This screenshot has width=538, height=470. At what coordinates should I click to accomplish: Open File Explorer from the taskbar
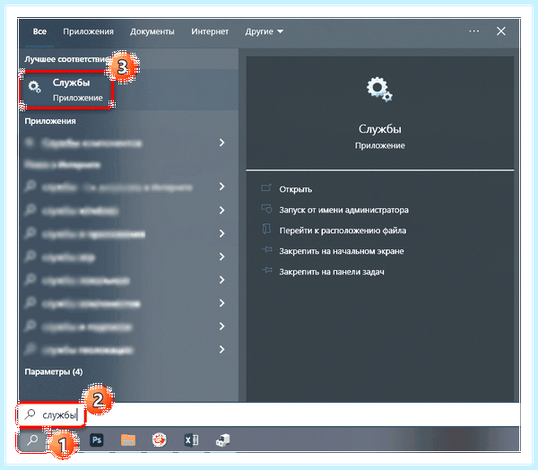click(128, 440)
